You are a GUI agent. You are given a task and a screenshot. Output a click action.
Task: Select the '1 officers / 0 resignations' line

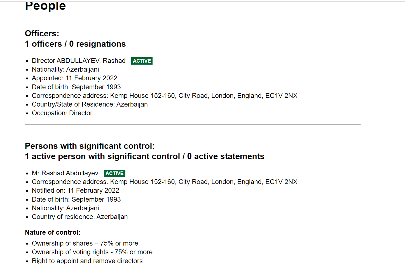pos(75,44)
